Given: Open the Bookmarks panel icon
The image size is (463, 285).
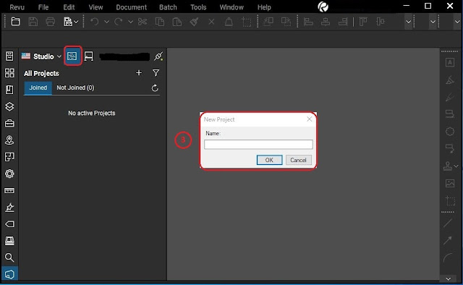Looking at the screenshot, I should tap(9, 90).
